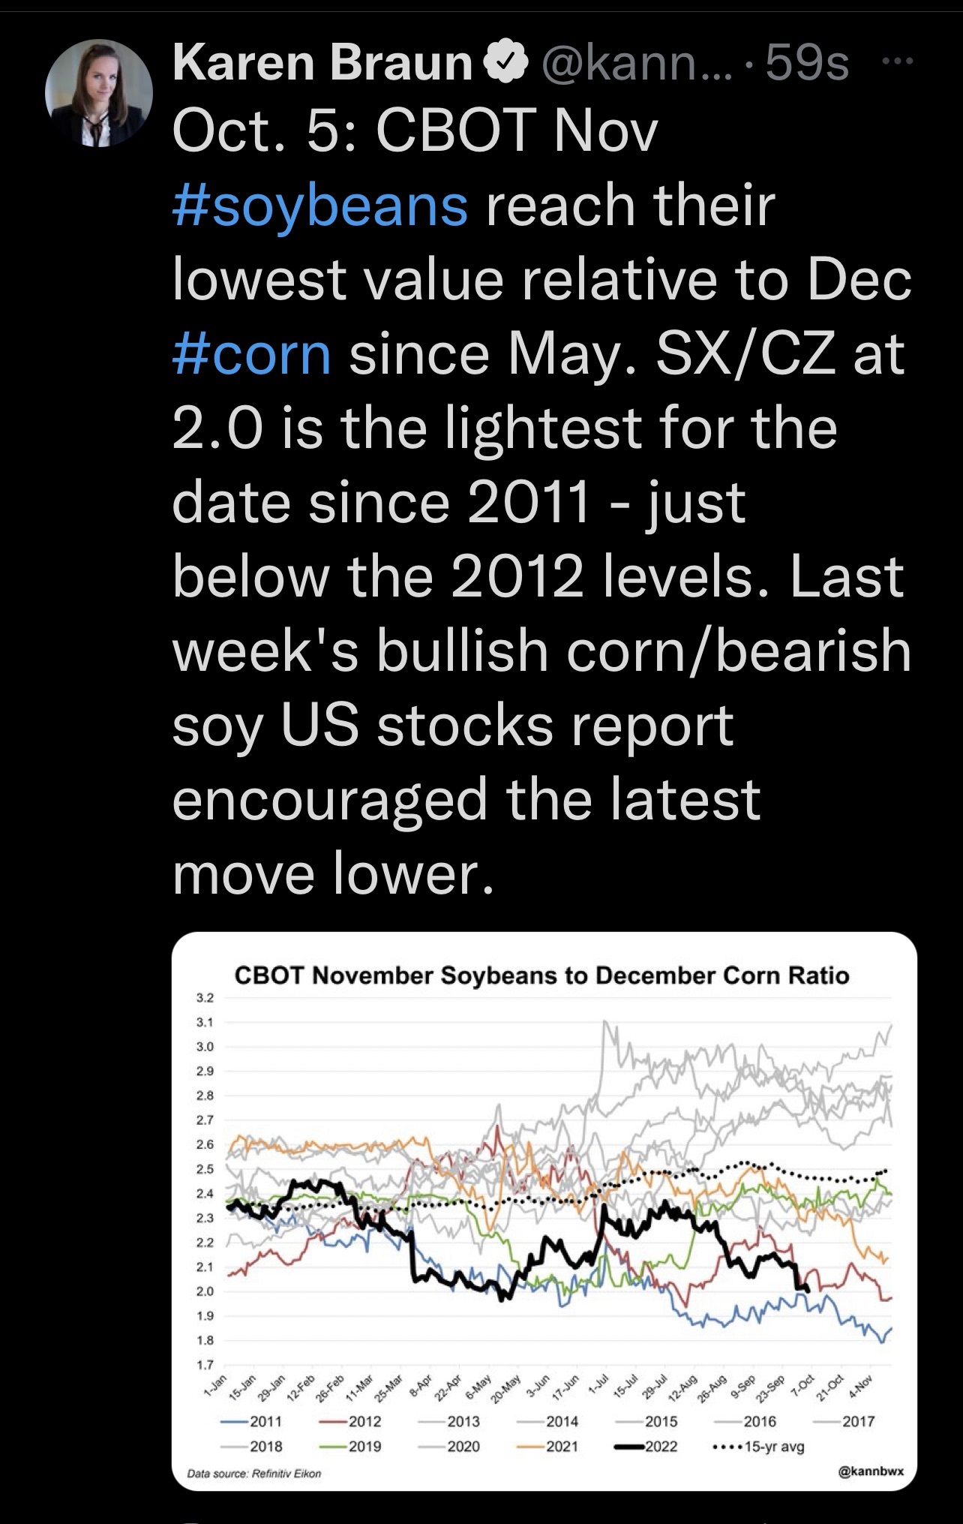Select the green 2019 legend entry

pyautogui.click(x=349, y=1445)
